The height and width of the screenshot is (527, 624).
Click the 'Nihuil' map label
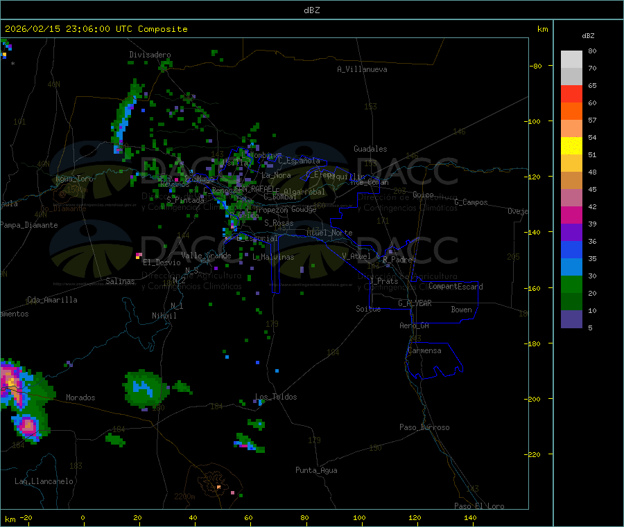coord(164,316)
